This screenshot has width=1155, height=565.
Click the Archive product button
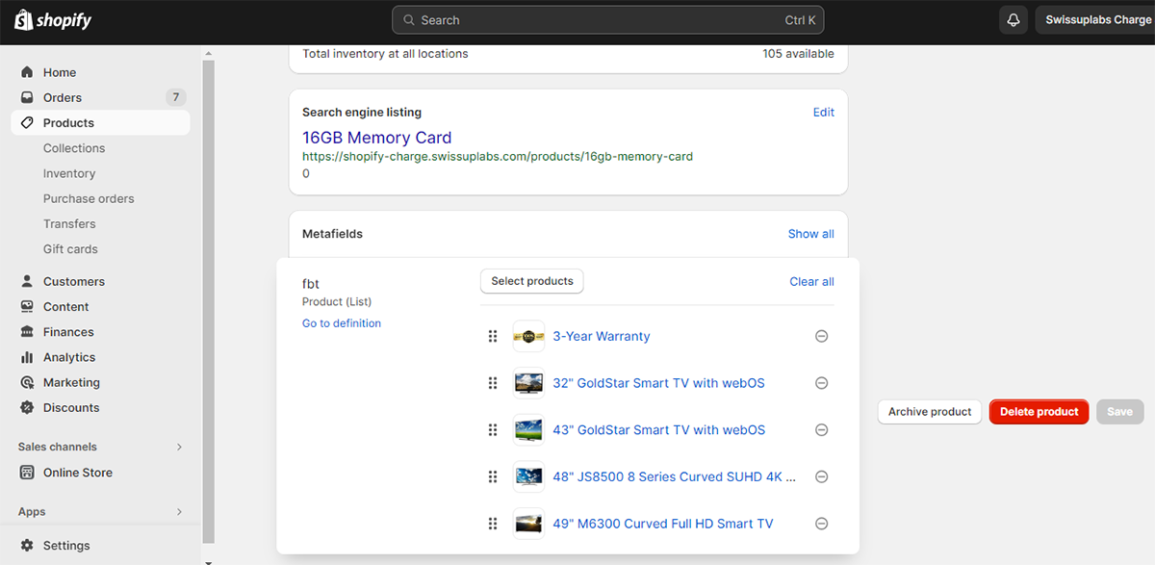tap(930, 412)
